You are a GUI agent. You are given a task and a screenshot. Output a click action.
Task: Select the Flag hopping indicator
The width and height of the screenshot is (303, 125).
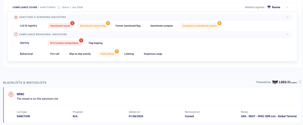pyautogui.click(x=96, y=43)
